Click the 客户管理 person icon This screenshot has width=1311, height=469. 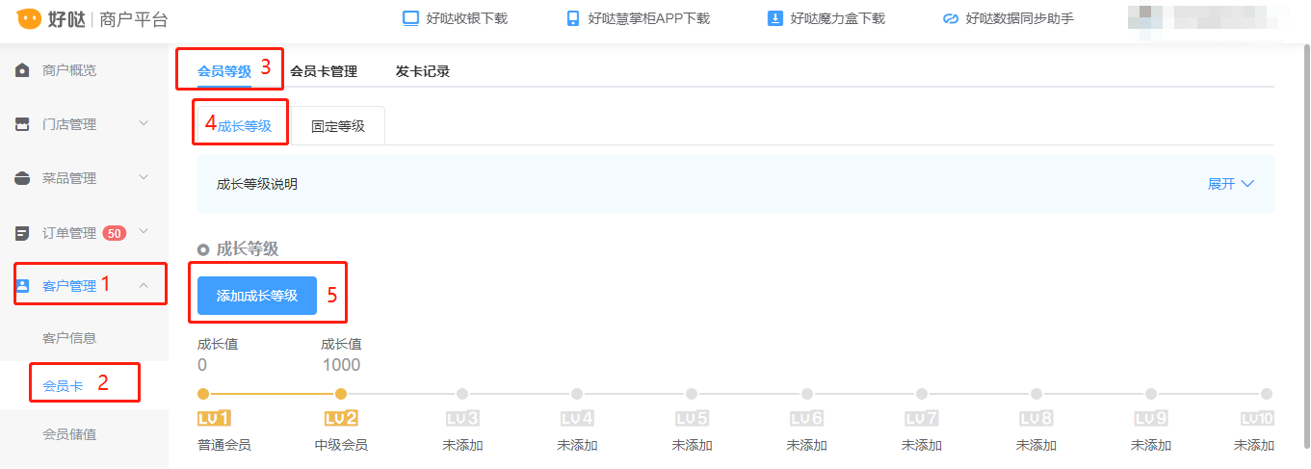[x=24, y=286]
